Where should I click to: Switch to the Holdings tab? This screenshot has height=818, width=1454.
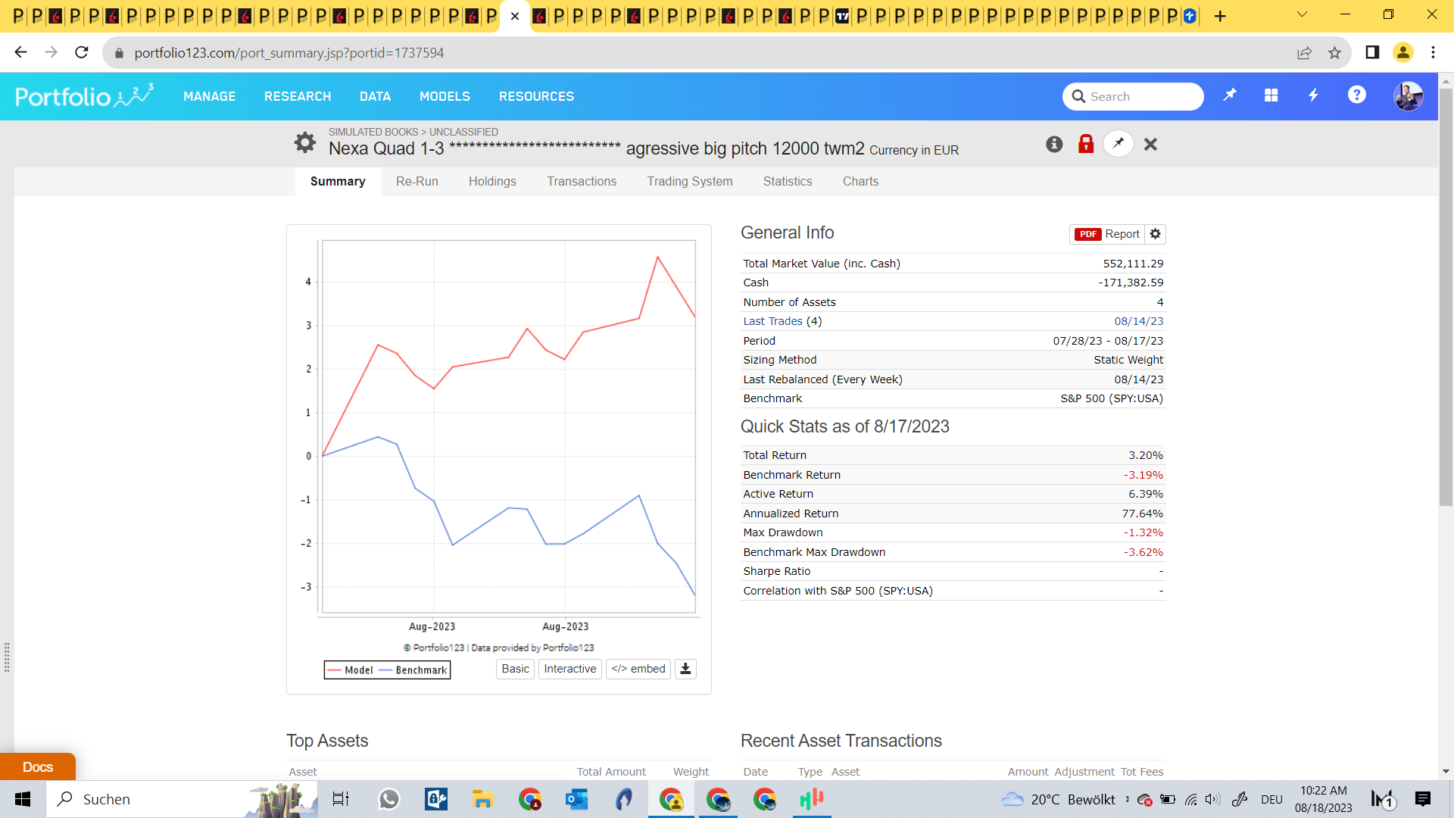click(x=492, y=181)
